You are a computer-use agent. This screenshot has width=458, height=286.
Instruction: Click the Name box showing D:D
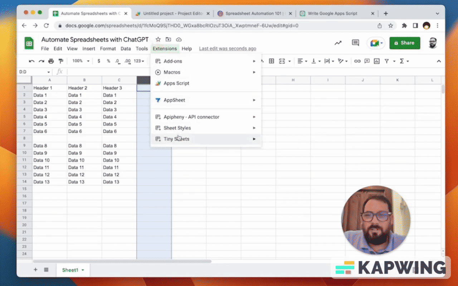(x=34, y=72)
